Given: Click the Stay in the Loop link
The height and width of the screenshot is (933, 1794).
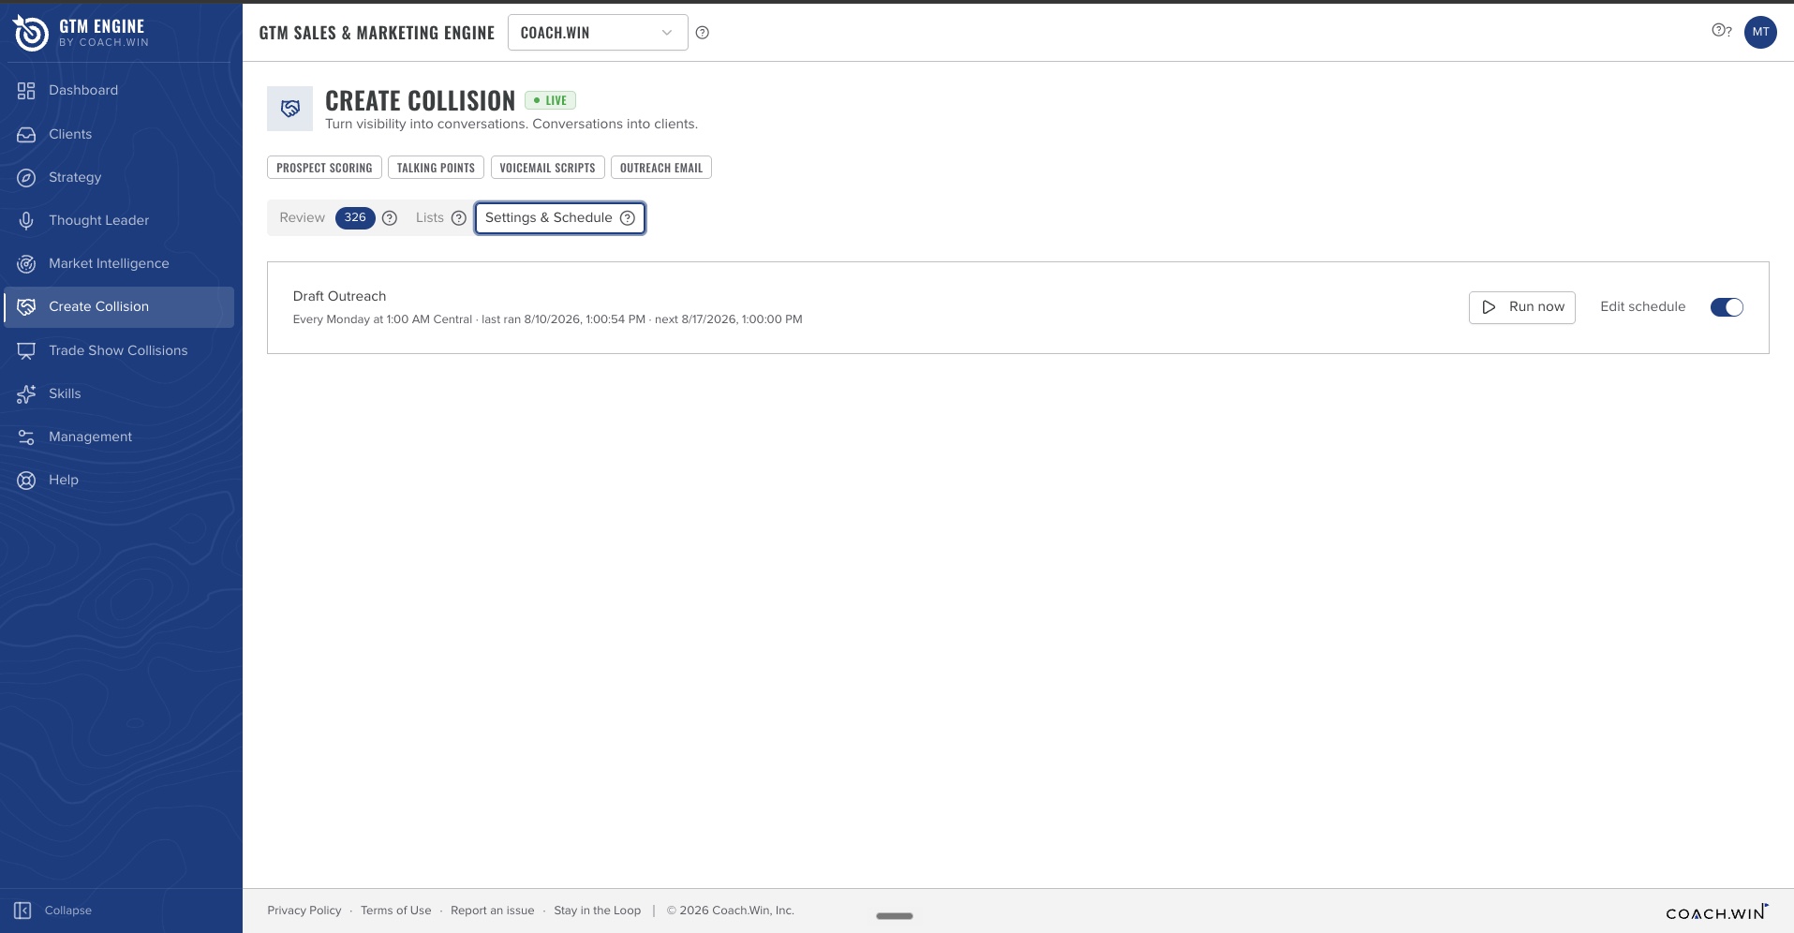Looking at the screenshot, I should tap(598, 911).
